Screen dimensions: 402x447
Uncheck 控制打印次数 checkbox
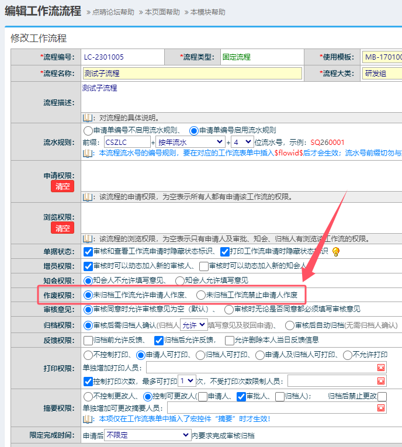pos(89,381)
